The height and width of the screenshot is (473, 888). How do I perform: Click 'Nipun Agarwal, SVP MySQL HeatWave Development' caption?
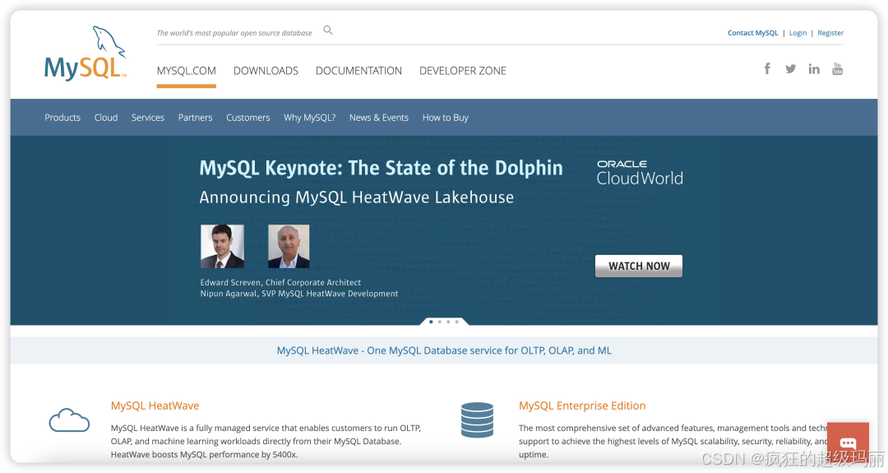299,294
